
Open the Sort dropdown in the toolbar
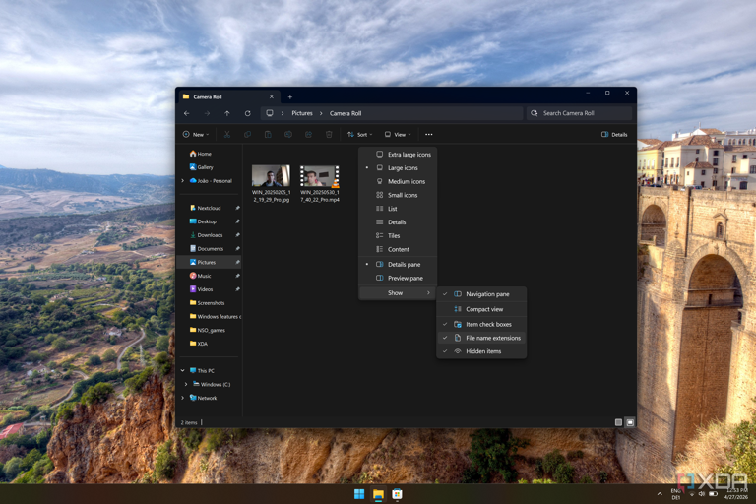click(x=360, y=135)
